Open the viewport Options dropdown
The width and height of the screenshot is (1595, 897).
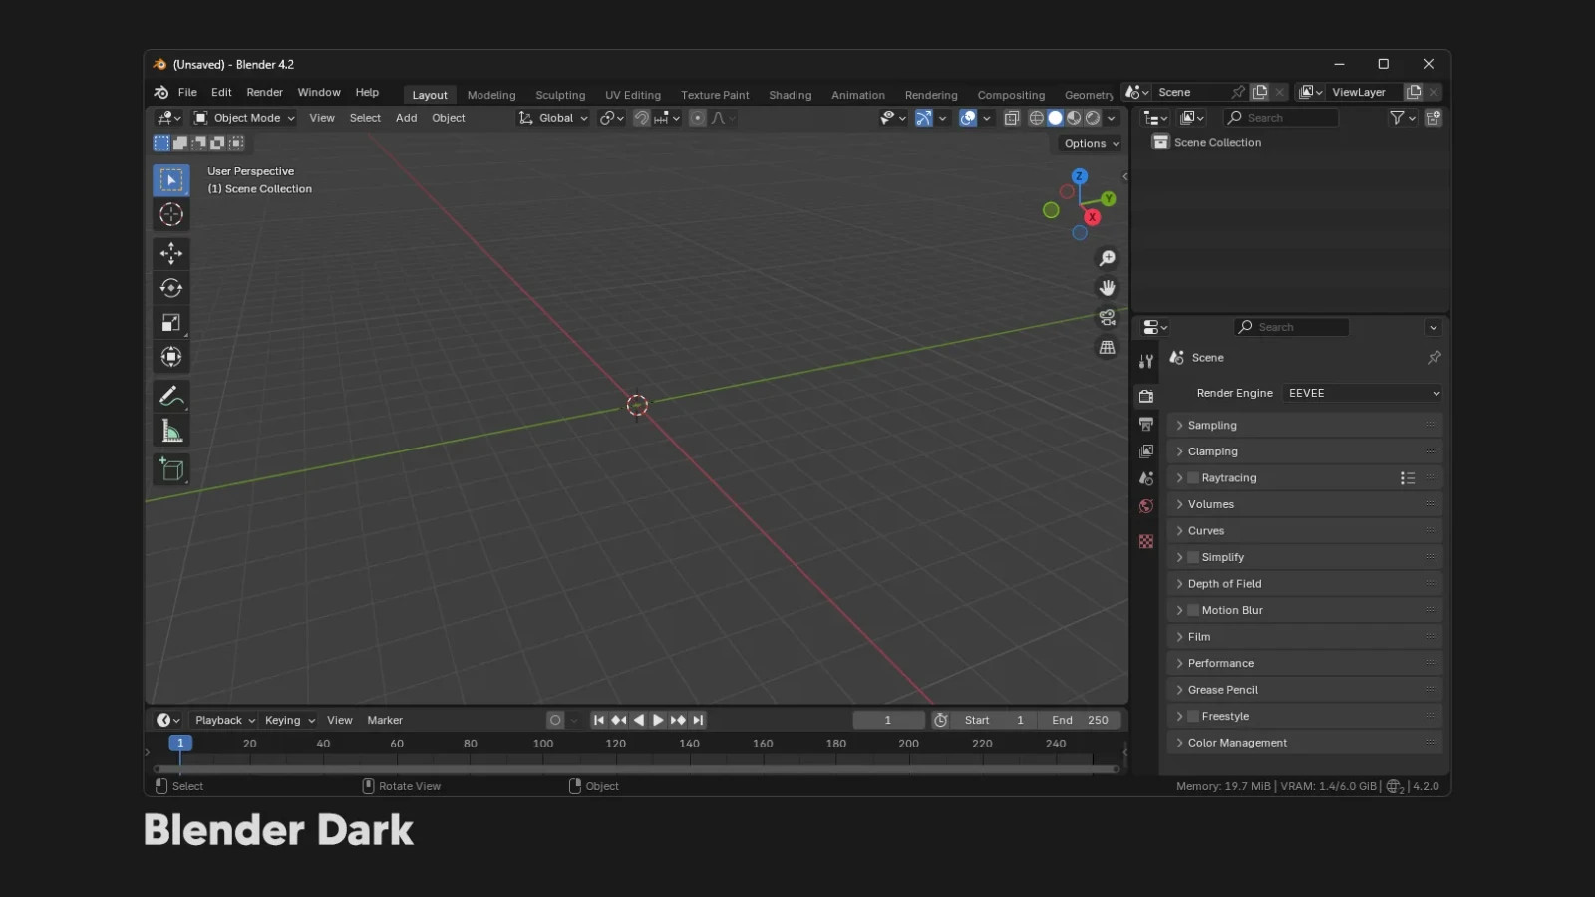point(1092,144)
